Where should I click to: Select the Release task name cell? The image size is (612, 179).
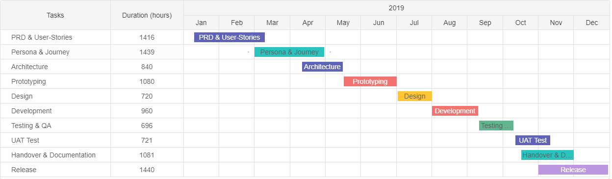tap(55, 170)
